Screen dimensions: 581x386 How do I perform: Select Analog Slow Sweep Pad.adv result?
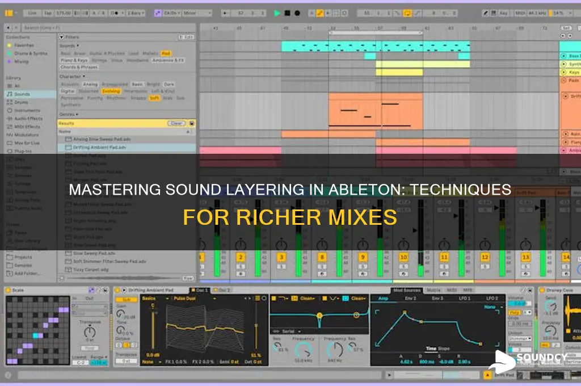[x=127, y=140]
